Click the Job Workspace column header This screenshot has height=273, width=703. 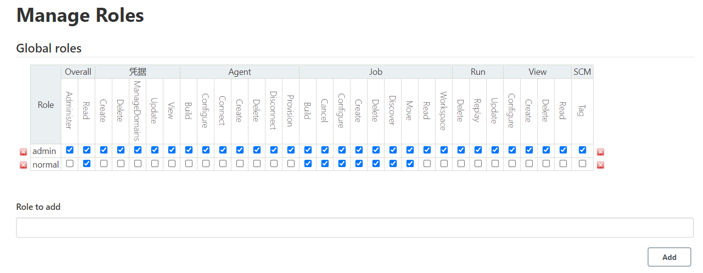click(x=443, y=111)
